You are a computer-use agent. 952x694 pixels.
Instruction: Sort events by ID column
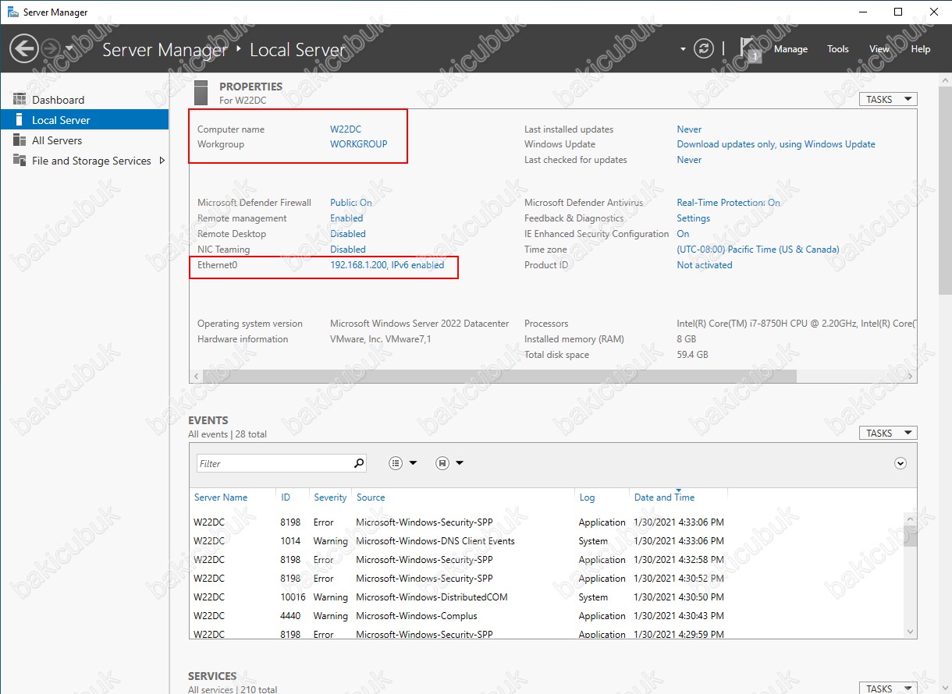pyautogui.click(x=286, y=497)
